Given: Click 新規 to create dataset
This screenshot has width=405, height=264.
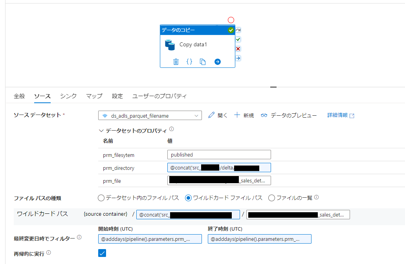Looking at the screenshot, I should tap(249, 115).
